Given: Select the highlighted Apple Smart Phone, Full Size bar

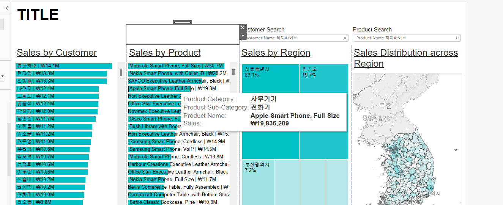Looking at the screenshot, I should tap(159, 89).
